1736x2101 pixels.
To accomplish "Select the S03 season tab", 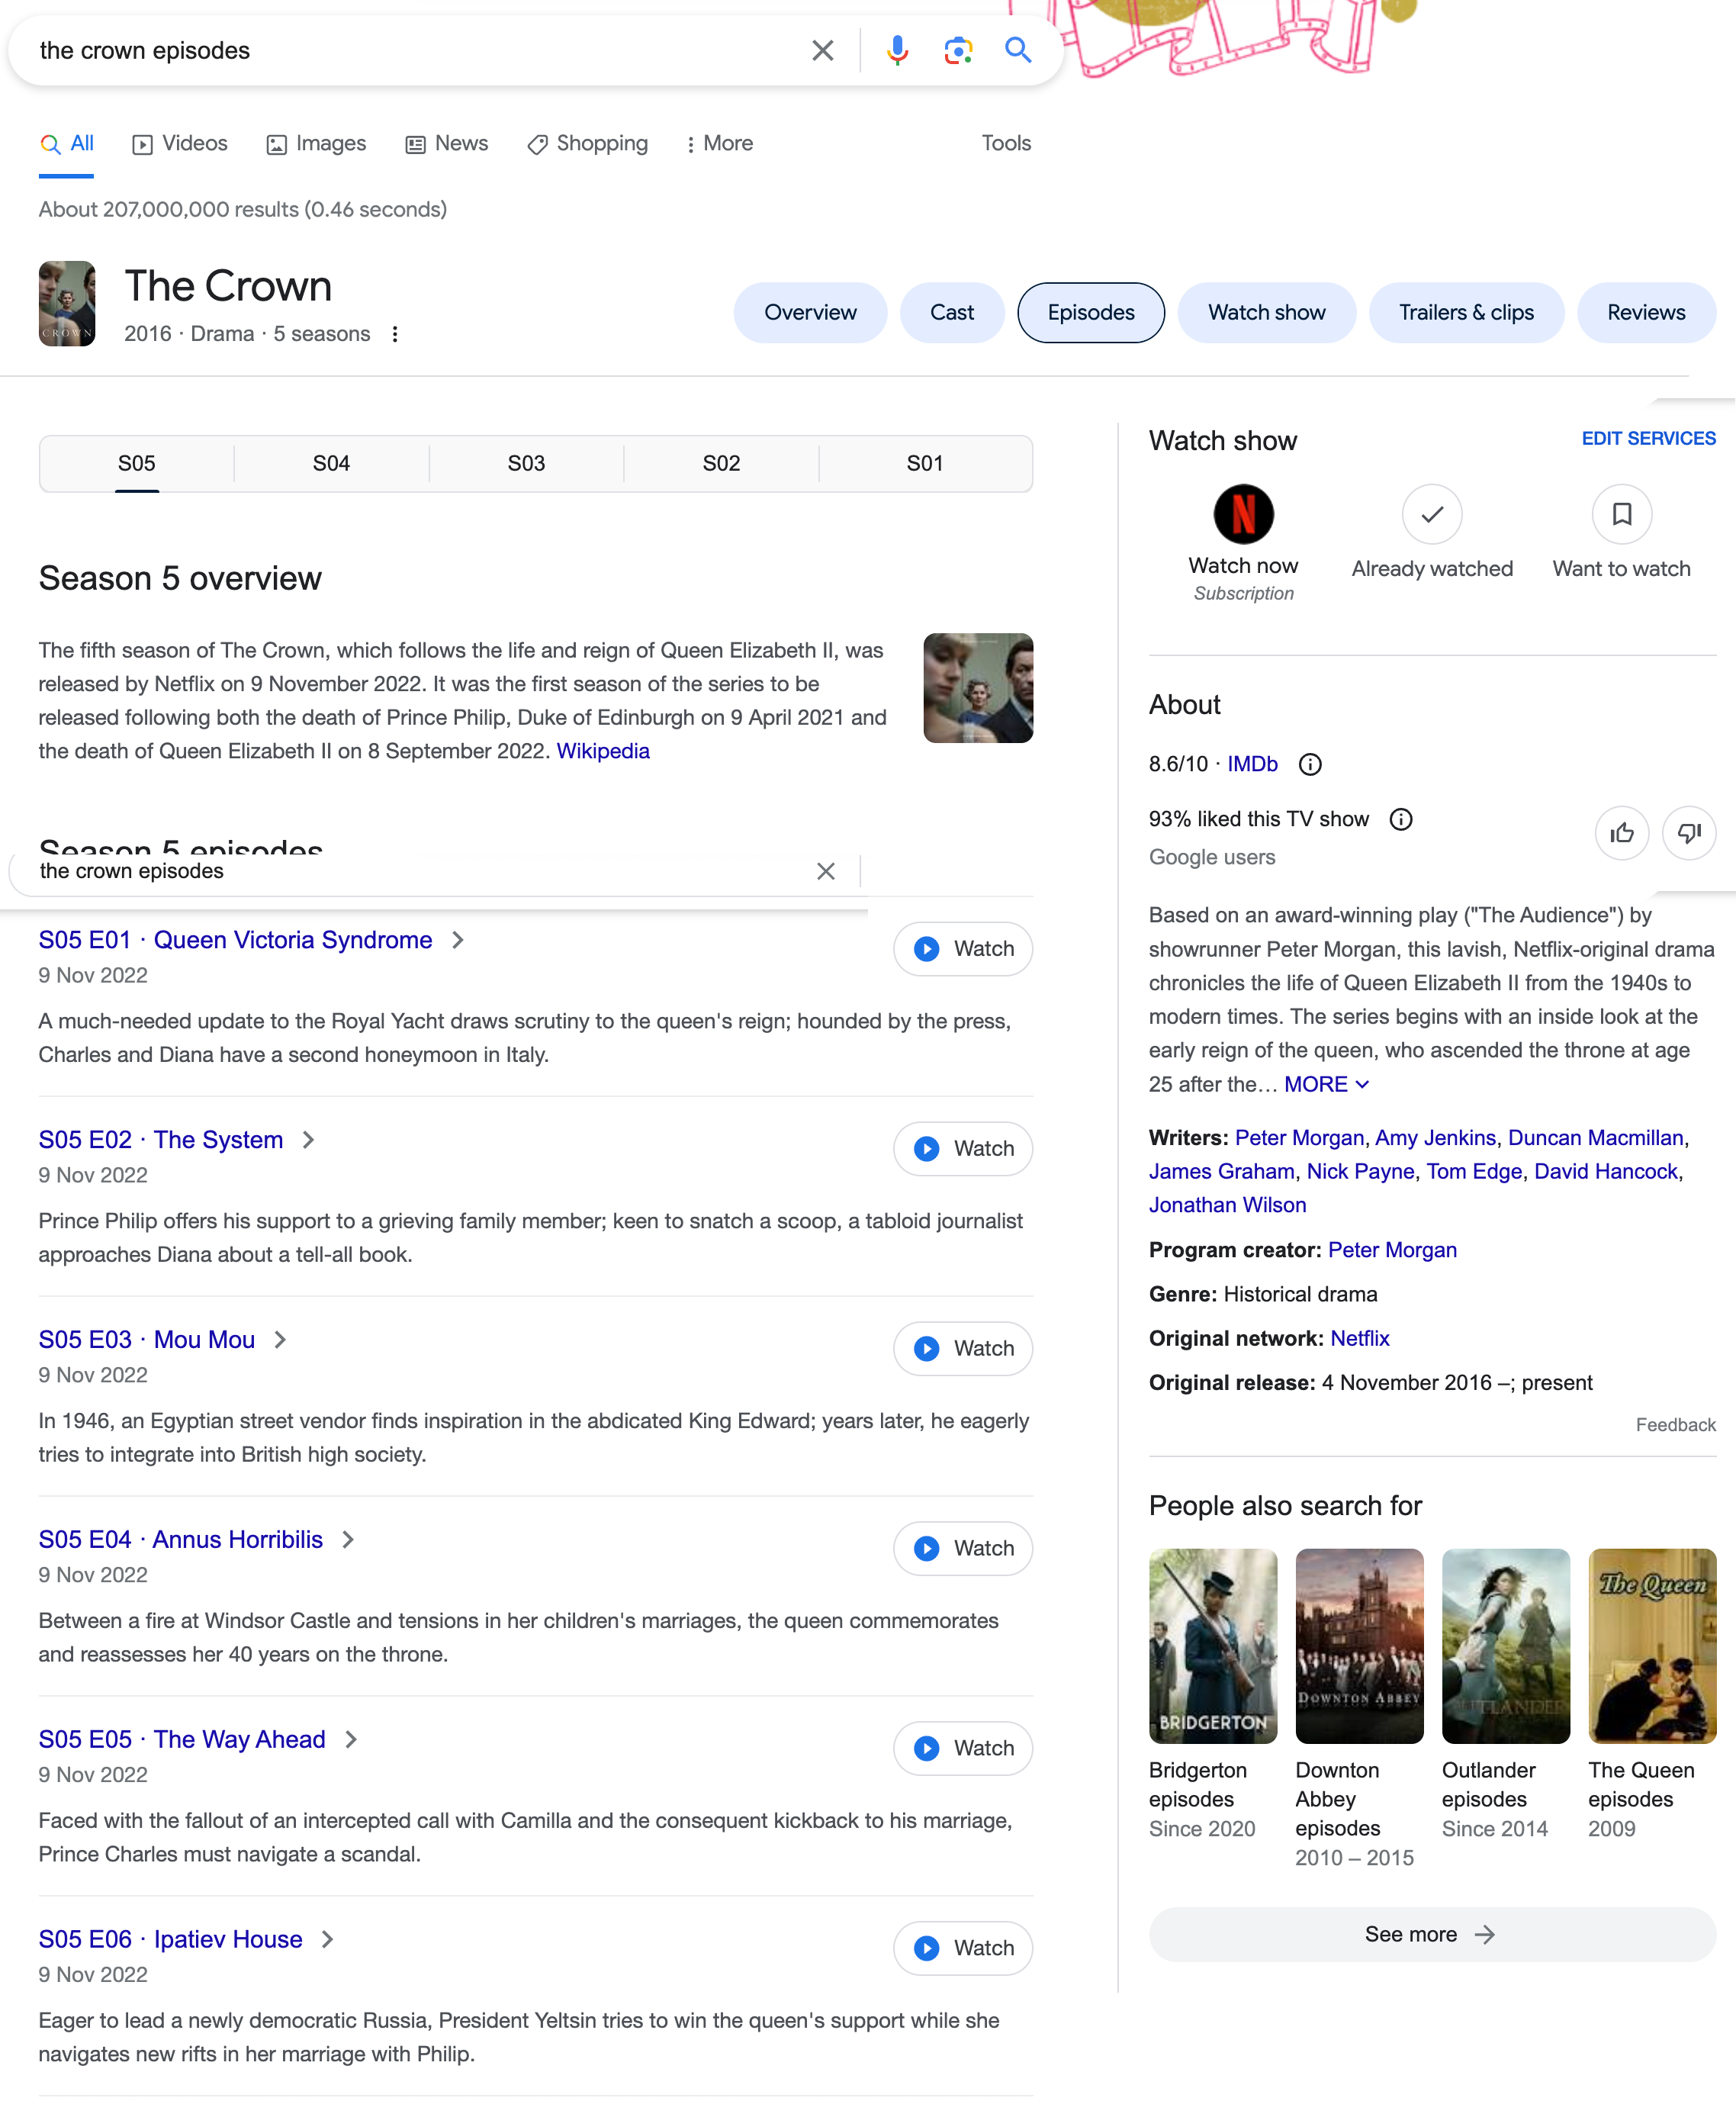I will pyautogui.click(x=526, y=463).
